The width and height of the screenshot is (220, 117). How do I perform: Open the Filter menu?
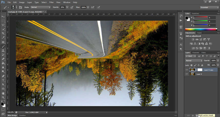click(x=51, y=2)
